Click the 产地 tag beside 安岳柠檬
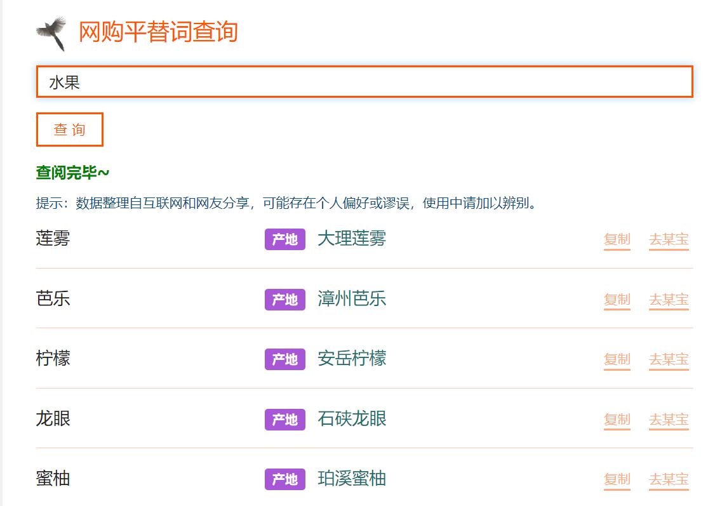The image size is (715, 506). click(284, 359)
